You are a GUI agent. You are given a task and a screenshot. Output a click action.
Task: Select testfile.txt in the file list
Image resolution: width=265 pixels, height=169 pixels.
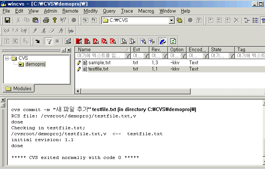tap(98, 69)
